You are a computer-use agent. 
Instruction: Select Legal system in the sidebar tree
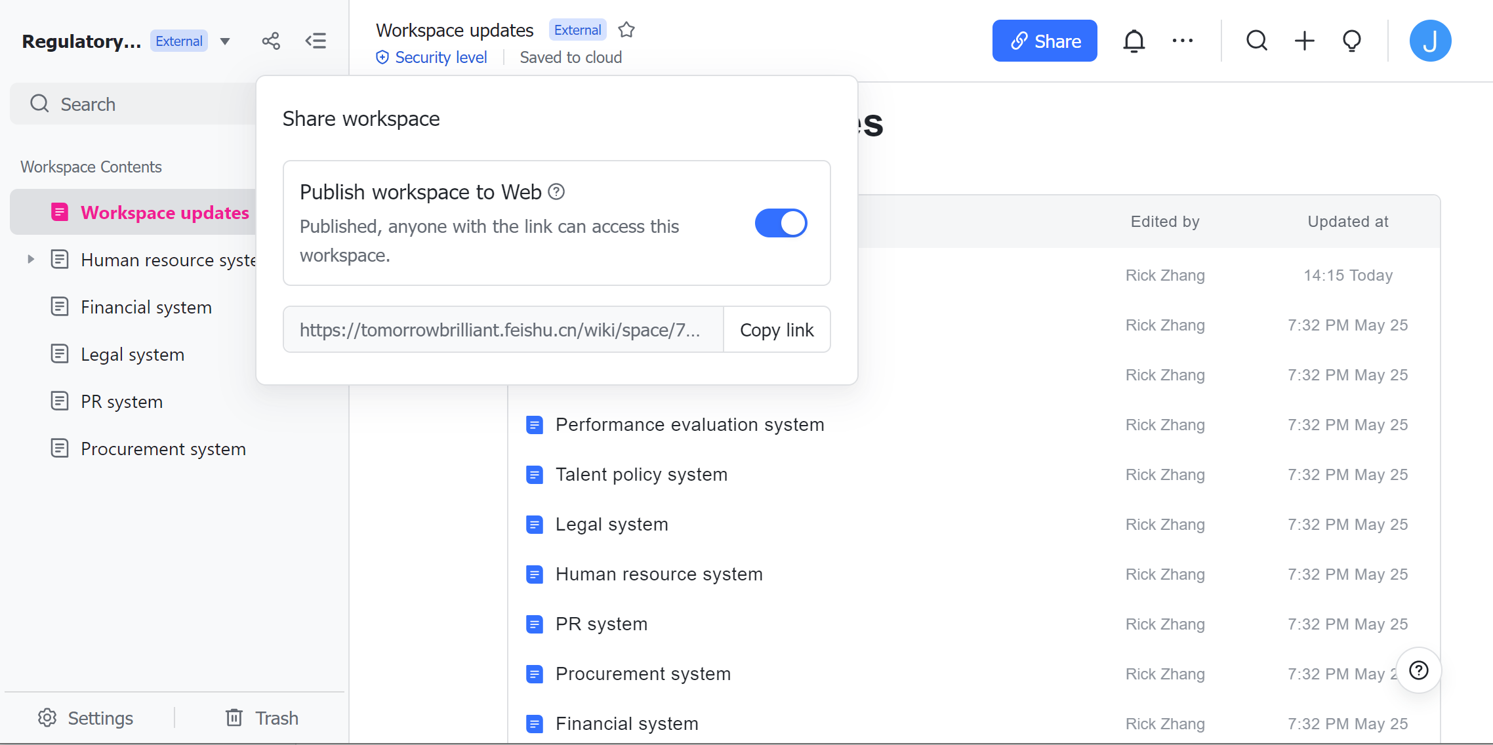point(132,355)
